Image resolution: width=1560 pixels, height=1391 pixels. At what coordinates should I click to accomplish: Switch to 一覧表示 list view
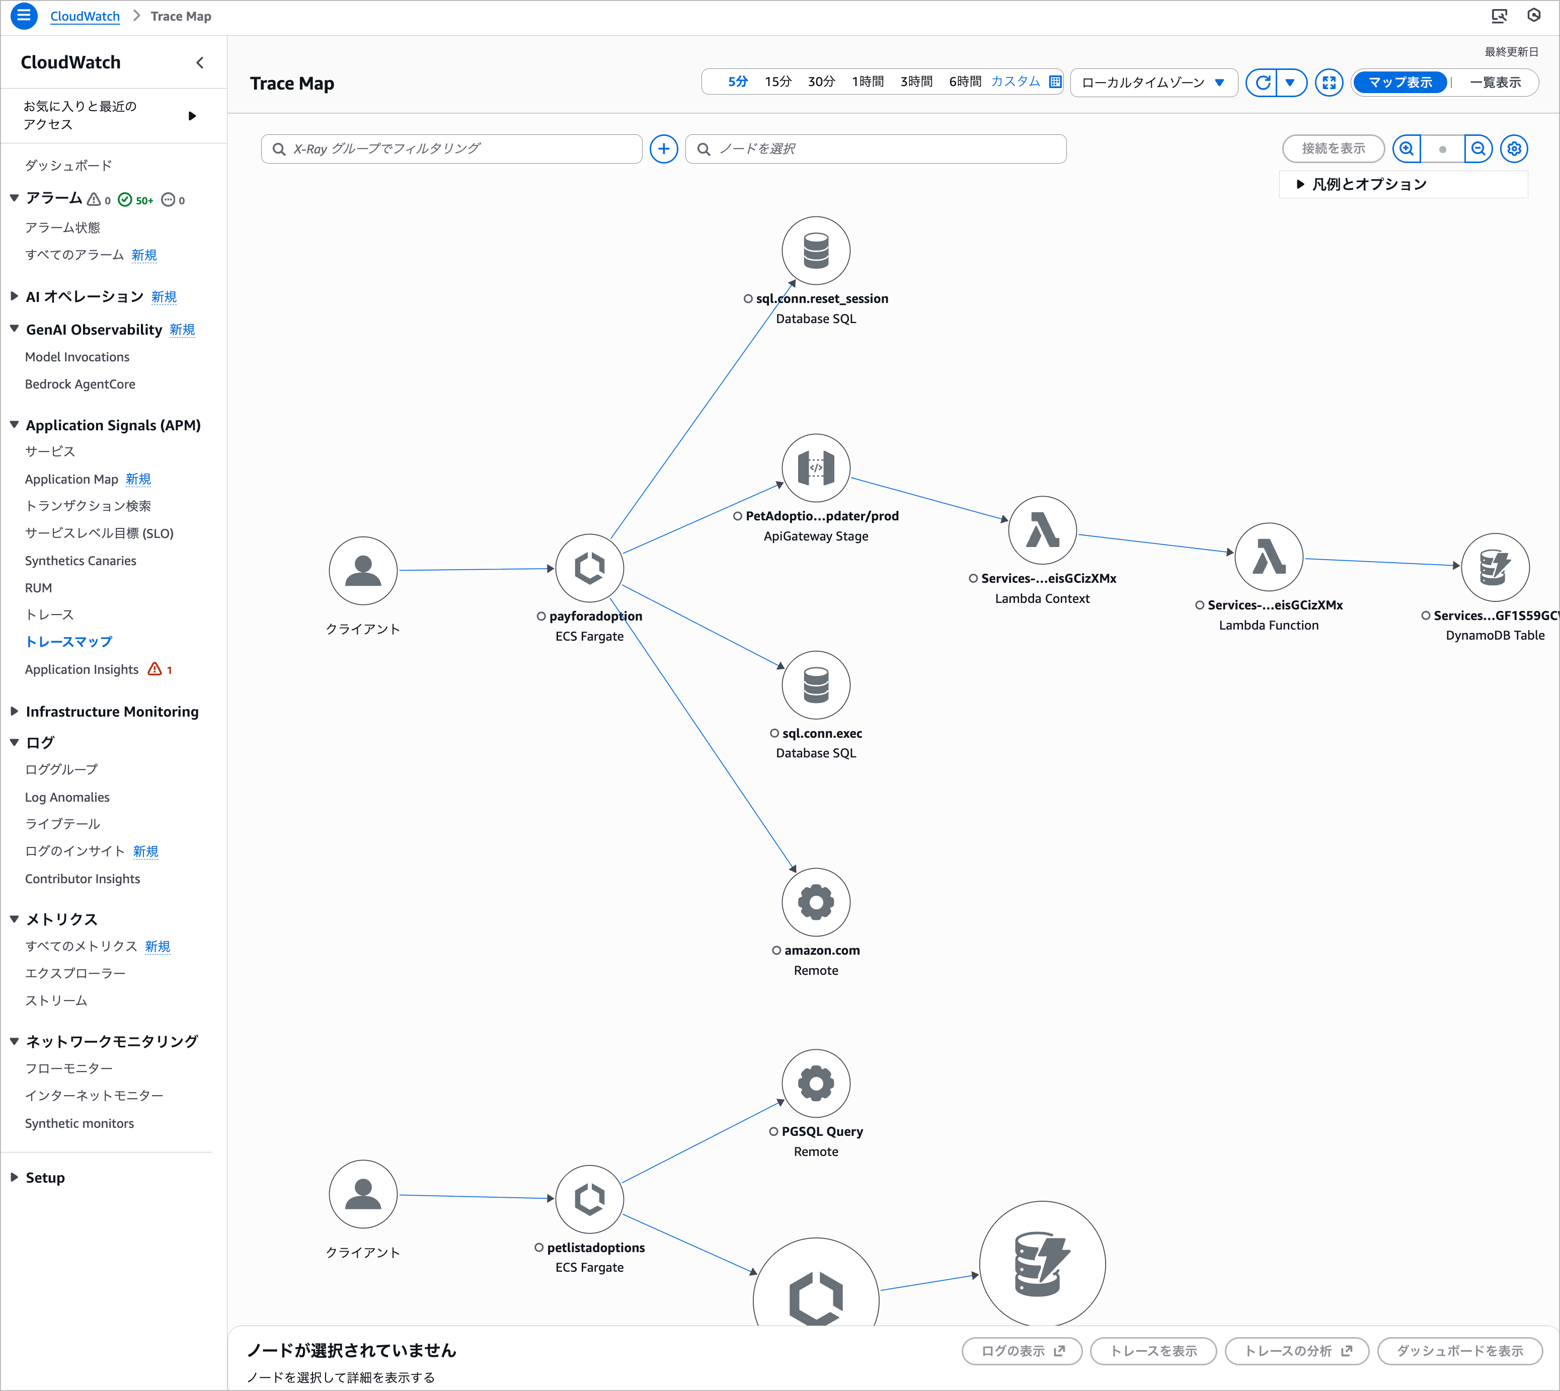point(1494,83)
